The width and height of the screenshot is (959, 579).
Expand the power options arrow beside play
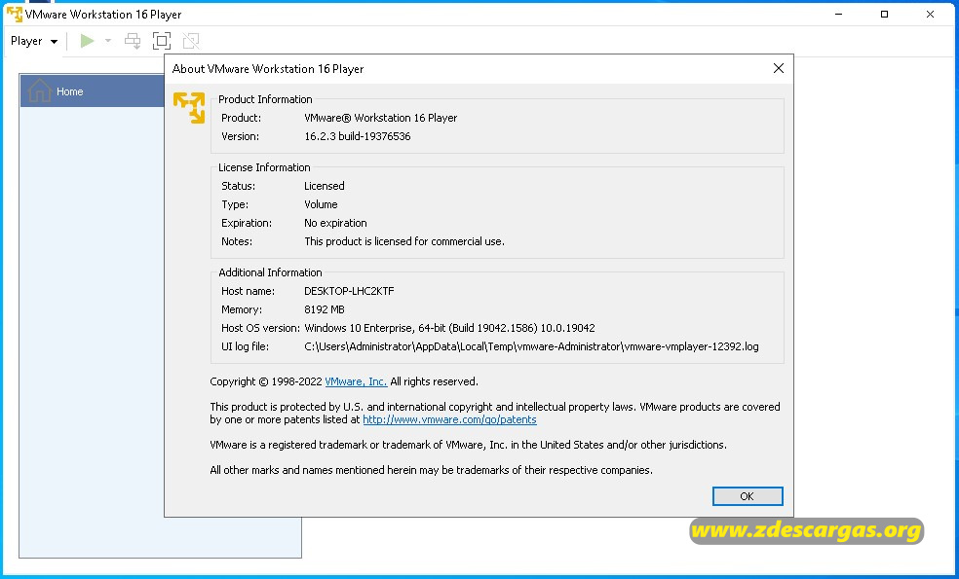[x=107, y=41]
